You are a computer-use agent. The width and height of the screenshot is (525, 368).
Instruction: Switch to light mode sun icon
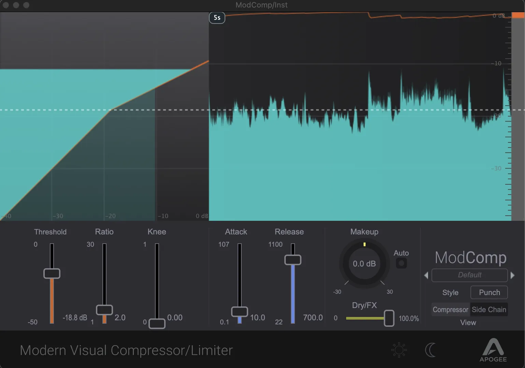(x=399, y=350)
